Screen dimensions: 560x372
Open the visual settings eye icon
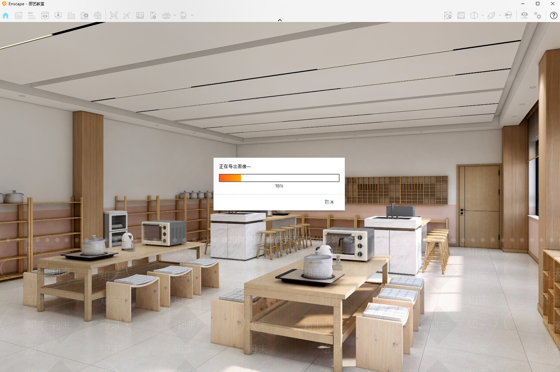pos(524,15)
